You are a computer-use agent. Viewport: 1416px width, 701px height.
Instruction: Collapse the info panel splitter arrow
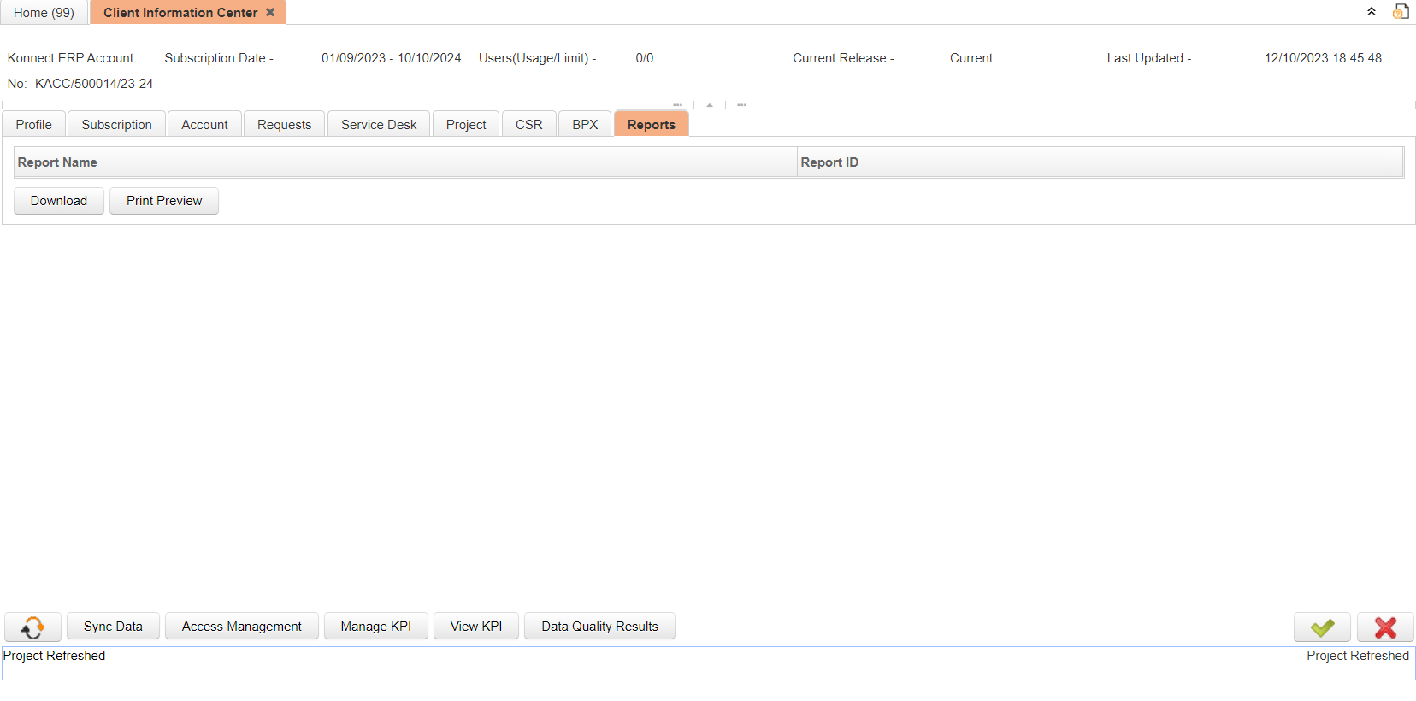coord(710,105)
